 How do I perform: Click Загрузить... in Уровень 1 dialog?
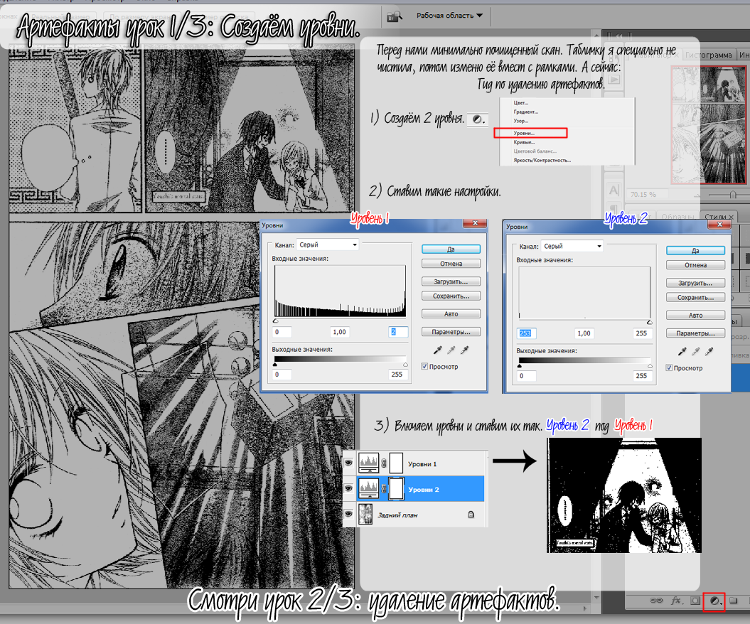point(451,281)
